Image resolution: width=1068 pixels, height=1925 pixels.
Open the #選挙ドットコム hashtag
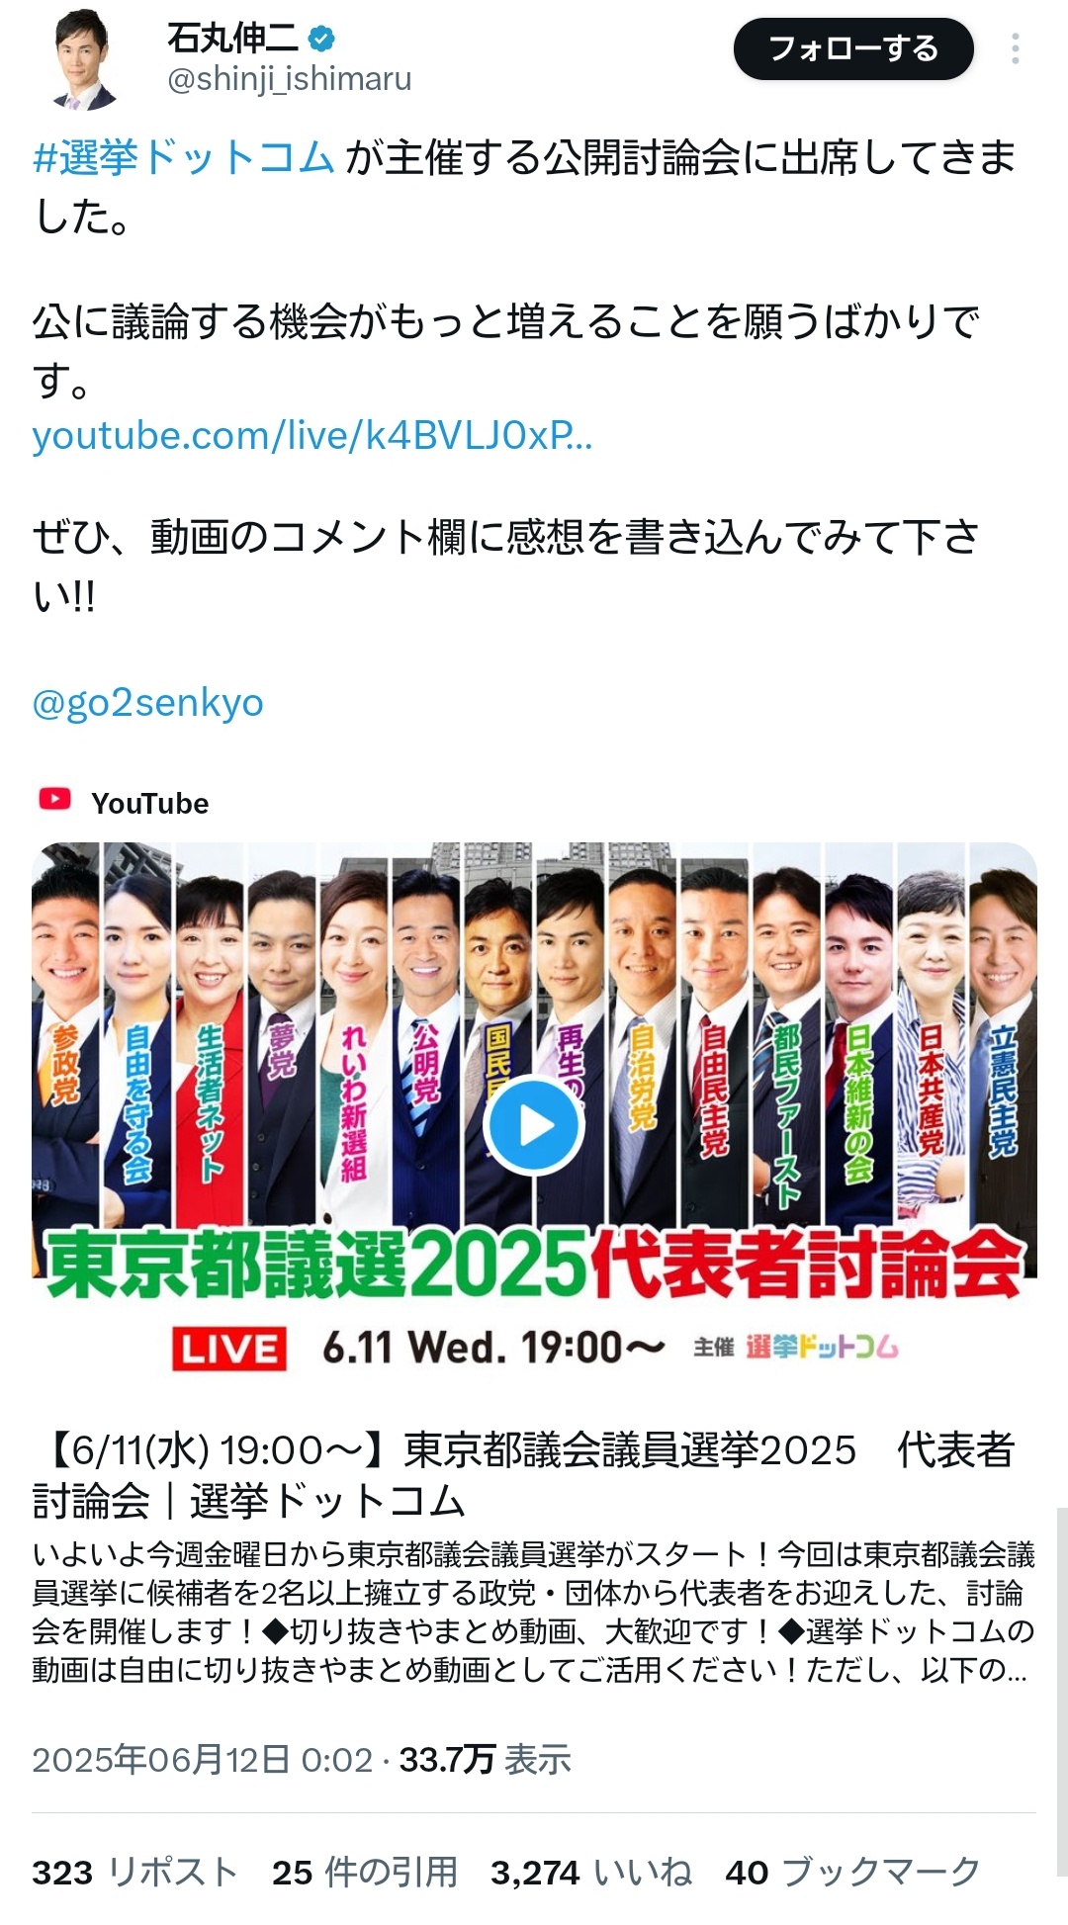click(183, 158)
